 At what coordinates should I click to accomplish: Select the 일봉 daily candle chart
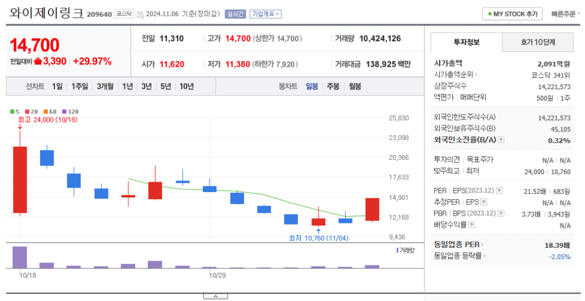pos(312,87)
